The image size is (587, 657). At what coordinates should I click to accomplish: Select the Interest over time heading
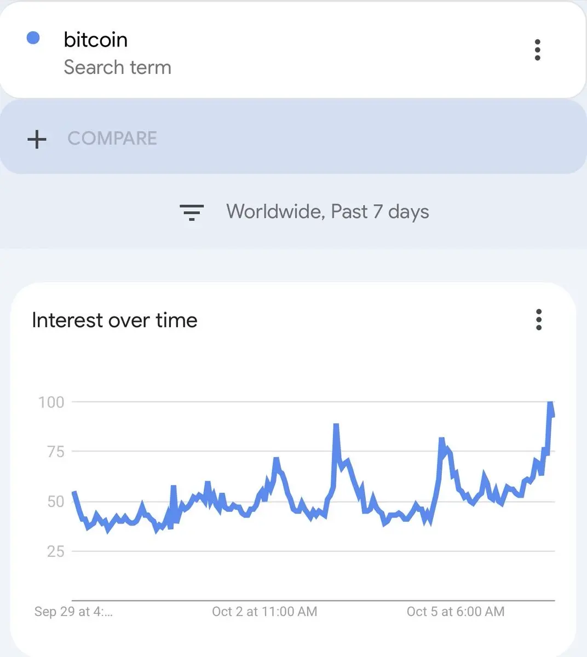click(114, 320)
